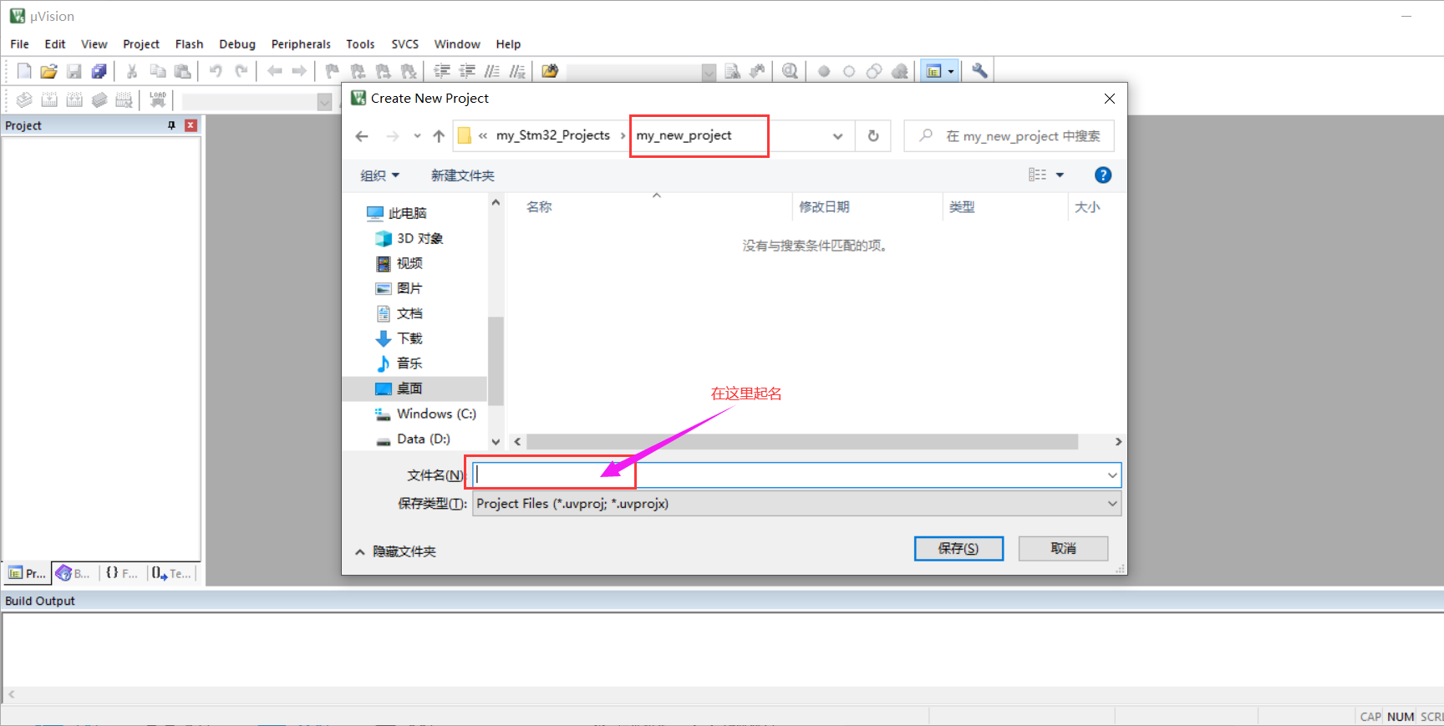Click the Batch Build icon
Viewport: 1444px width, 726px height.
coord(99,100)
